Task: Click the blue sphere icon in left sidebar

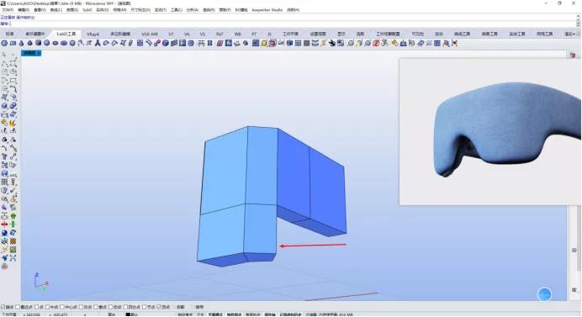Action: 4,233
